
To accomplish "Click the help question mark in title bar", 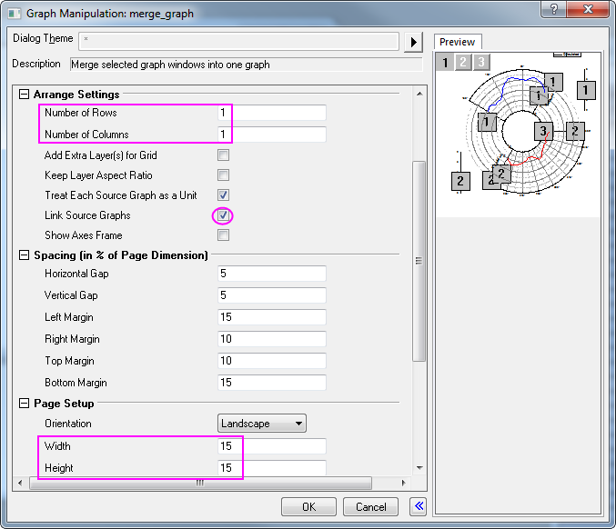I will pos(549,9).
